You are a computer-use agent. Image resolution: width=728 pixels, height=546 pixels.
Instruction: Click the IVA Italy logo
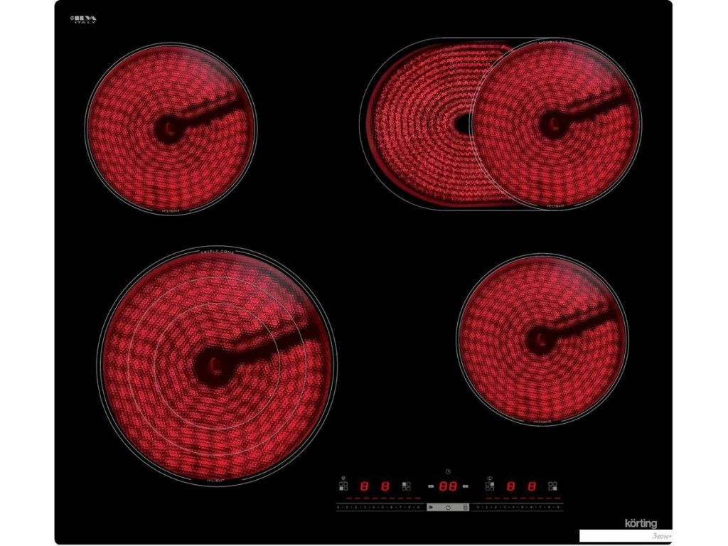pyautogui.click(x=85, y=21)
